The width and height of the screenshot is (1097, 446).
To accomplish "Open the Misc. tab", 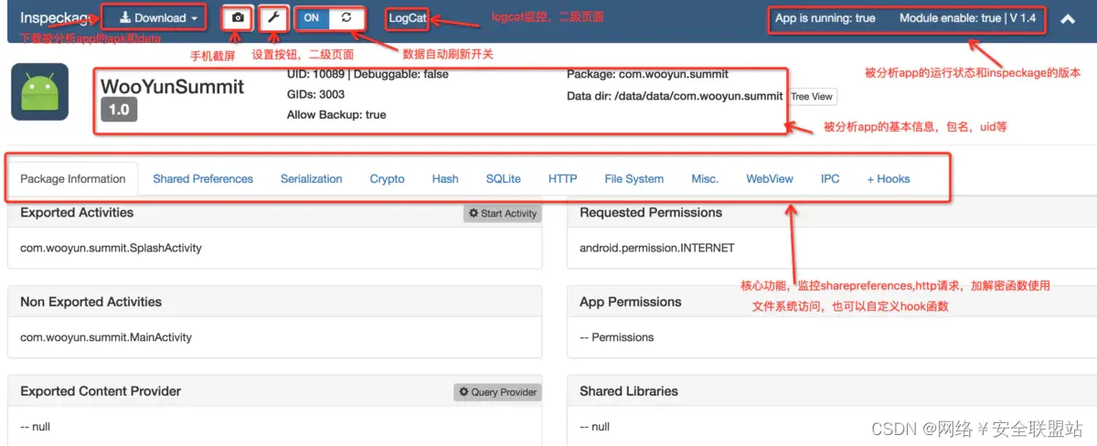I will [705, 179].
